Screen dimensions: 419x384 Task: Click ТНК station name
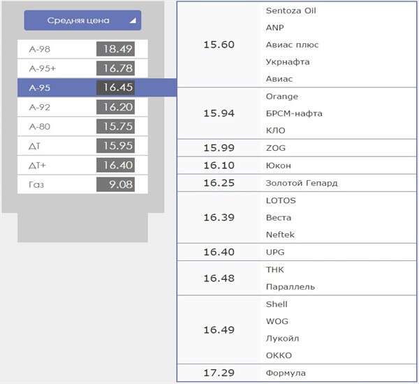click(274, 269)
